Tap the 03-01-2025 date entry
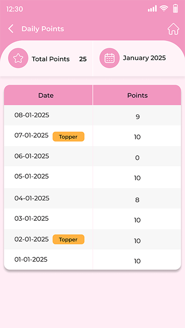185x328 pixels. (31, 219)
